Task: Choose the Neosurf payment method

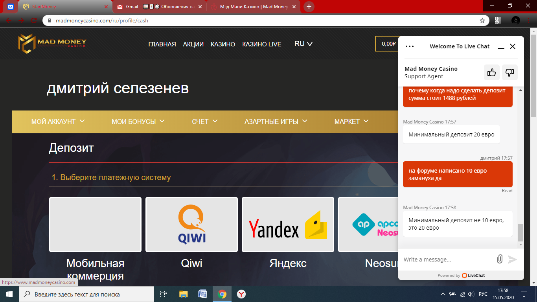Action: click(368, 224)
